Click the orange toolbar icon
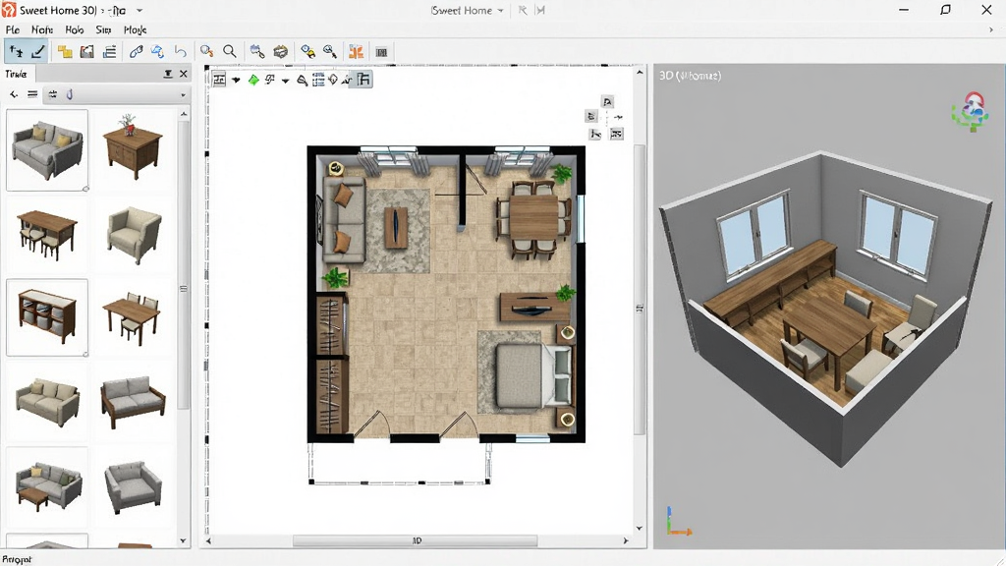Screen dimensions: 1006x566 pos(356,52)
